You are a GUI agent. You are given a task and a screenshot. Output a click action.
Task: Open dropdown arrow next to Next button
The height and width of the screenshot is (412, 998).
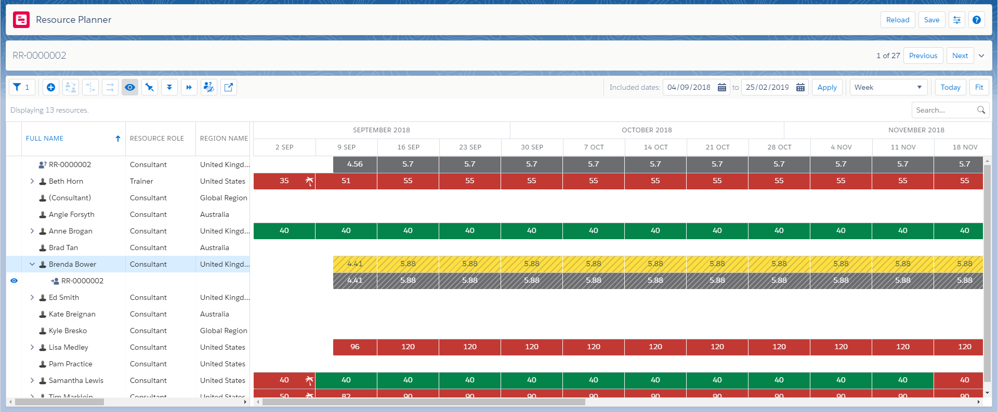(981, 56)
